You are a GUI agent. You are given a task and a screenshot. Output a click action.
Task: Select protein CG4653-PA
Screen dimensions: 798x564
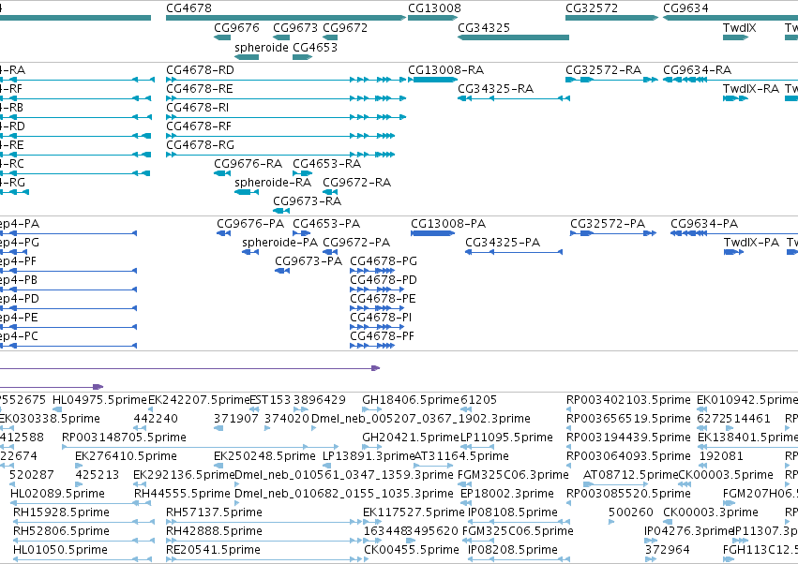[x=301, y=233]
